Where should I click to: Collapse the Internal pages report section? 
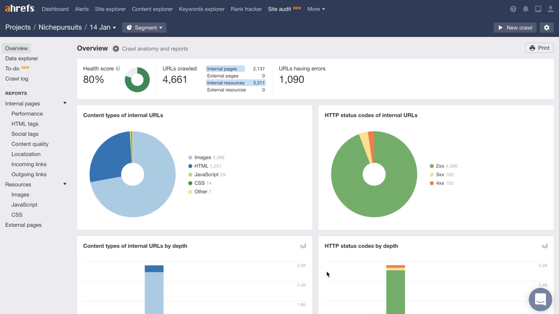(x=65, y=103)
